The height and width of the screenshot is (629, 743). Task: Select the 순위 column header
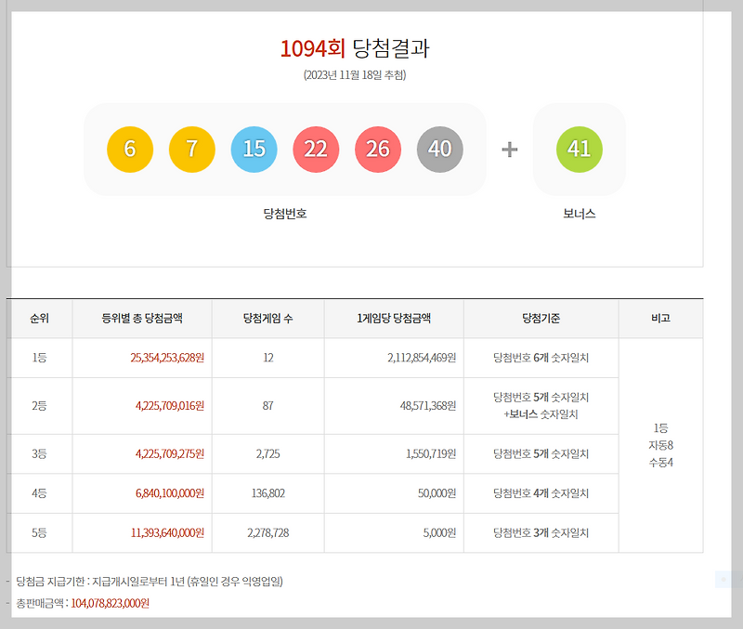(39, 319)
